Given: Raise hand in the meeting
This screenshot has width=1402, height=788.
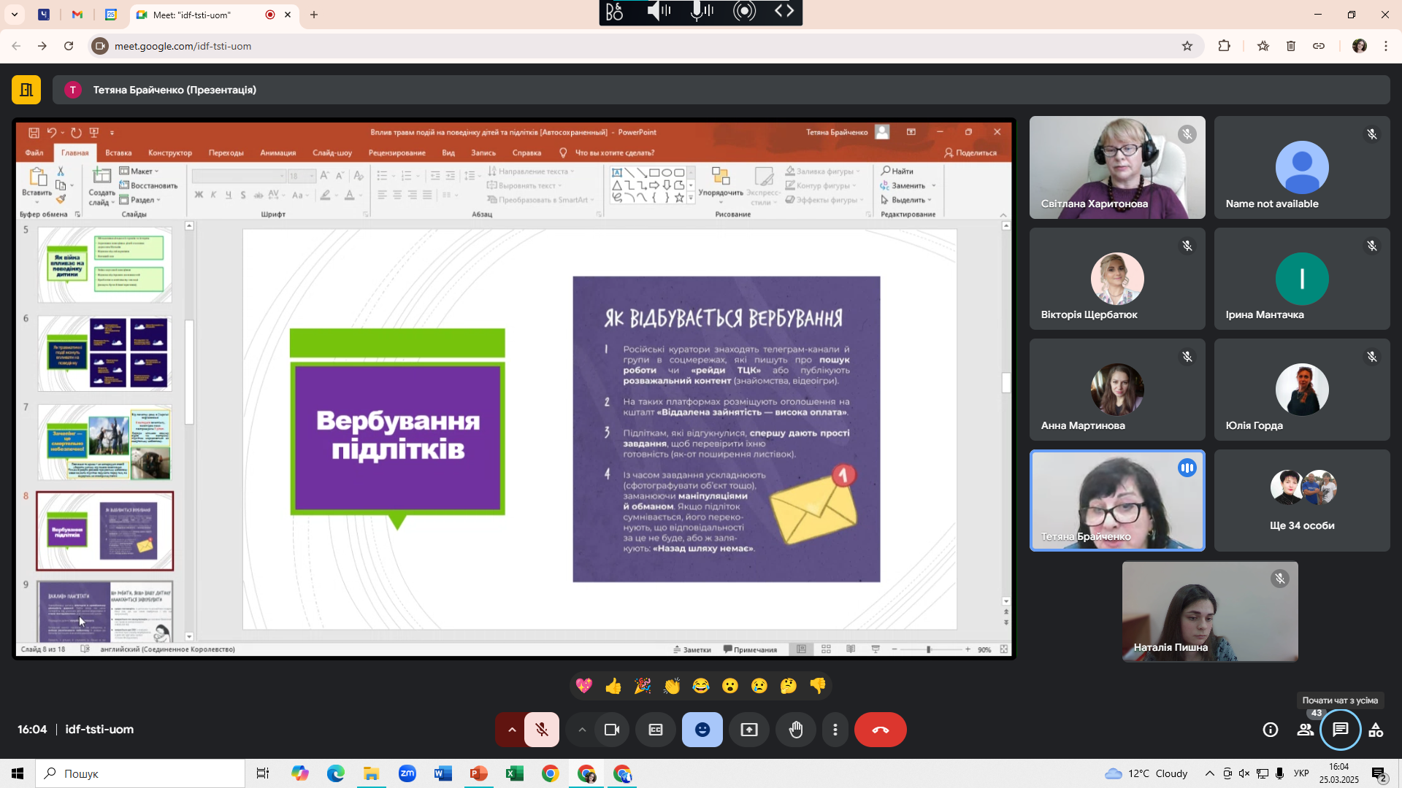Looking at the screenshot, I should point(796,730).
